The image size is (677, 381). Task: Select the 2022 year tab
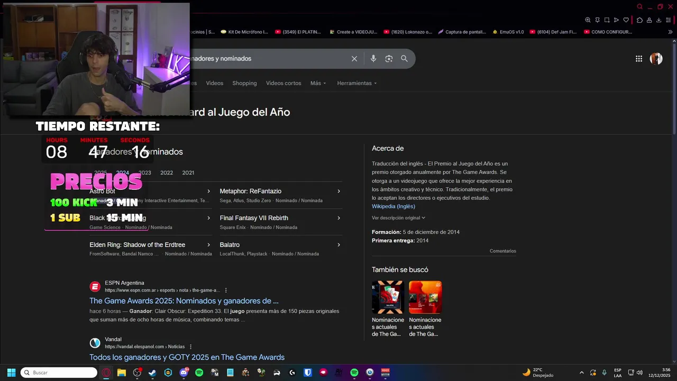tap(167, 173)
